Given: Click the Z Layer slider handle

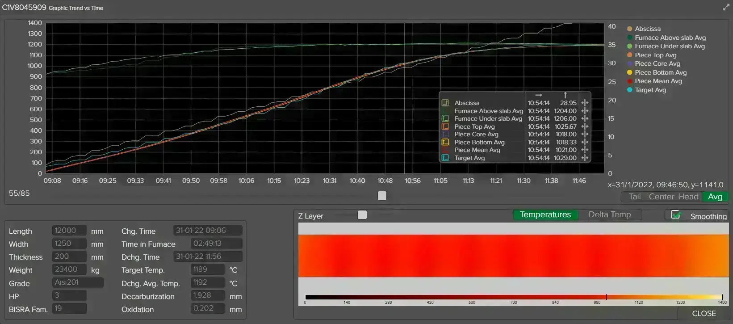Looking at the screenshot, I should pyautogui.click(x=362, y=215).
